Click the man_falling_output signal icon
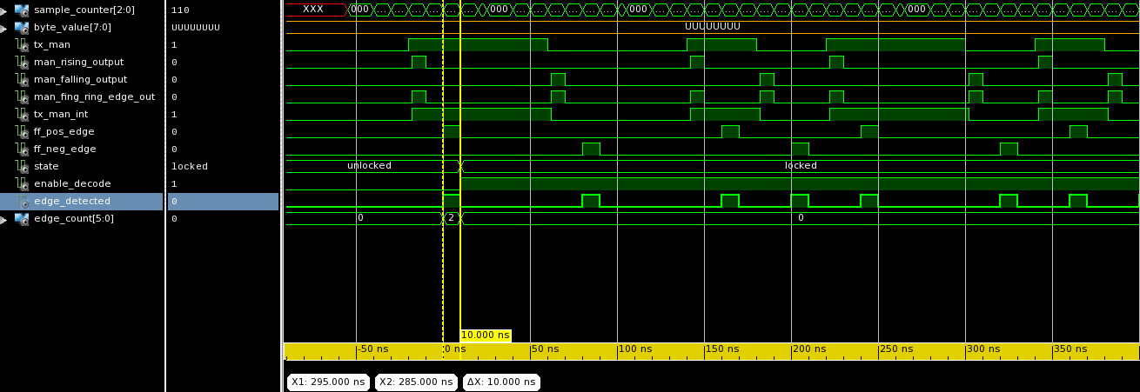 tap(22, 79)
